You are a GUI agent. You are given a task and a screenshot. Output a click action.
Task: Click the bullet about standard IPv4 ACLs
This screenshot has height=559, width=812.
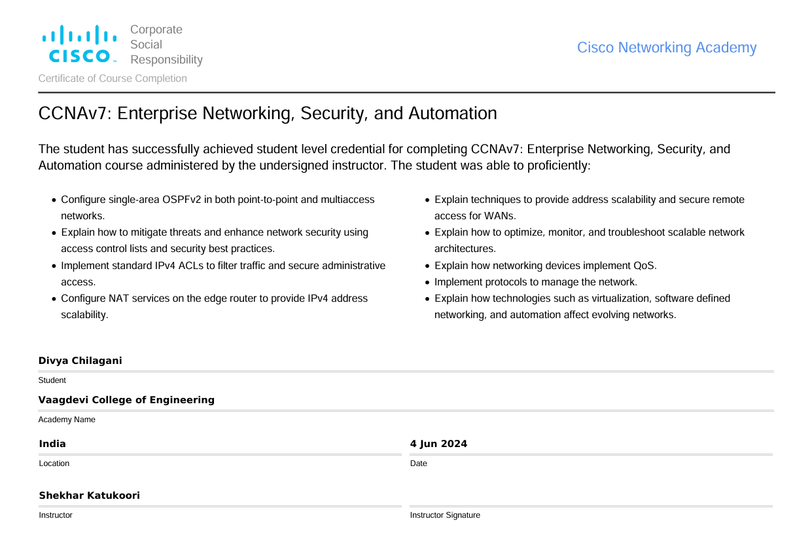223,274
